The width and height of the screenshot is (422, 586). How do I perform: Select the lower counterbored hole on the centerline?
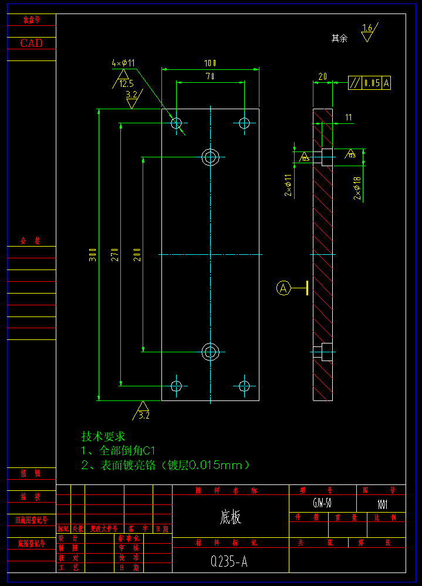tap(210, 352)
